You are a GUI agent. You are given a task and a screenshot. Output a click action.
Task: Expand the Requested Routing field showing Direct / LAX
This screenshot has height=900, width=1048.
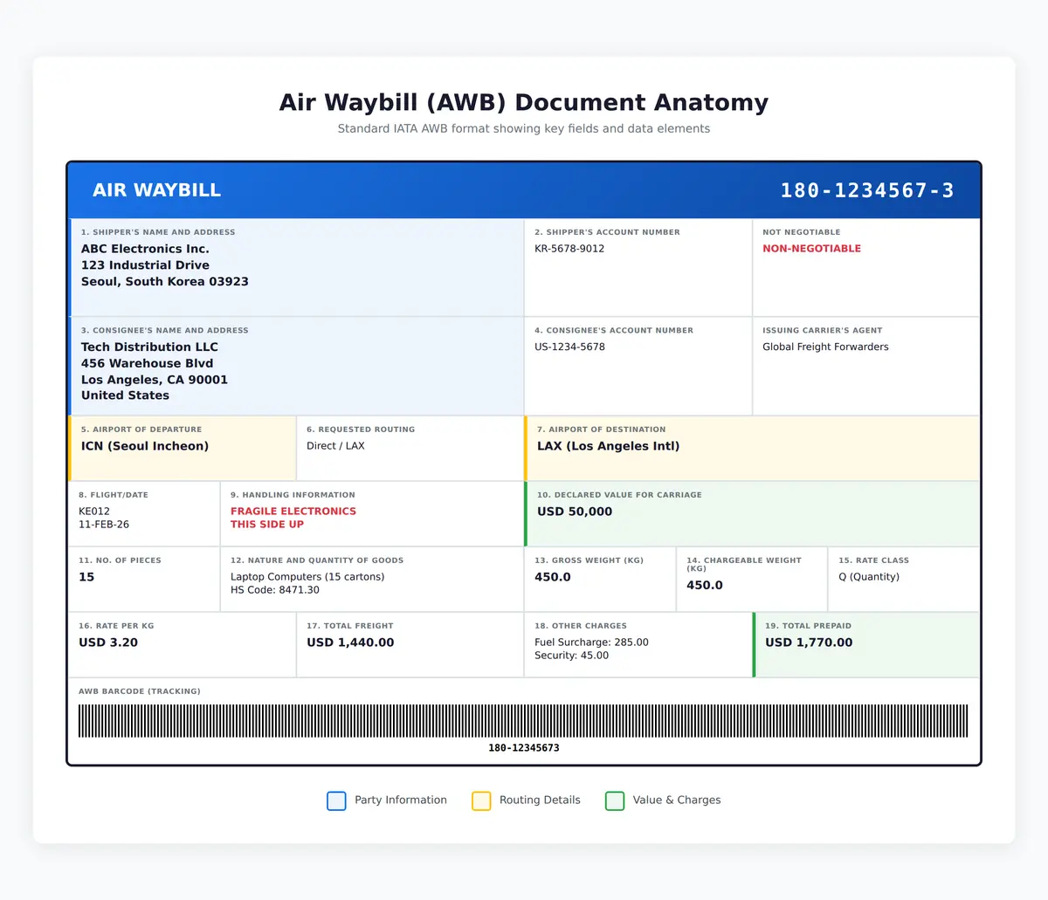[x=335, y=445]
